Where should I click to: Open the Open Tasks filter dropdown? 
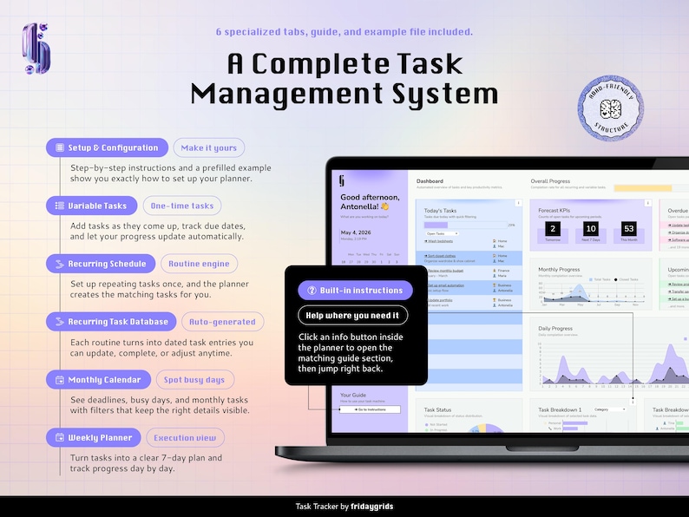coord(442,233)
